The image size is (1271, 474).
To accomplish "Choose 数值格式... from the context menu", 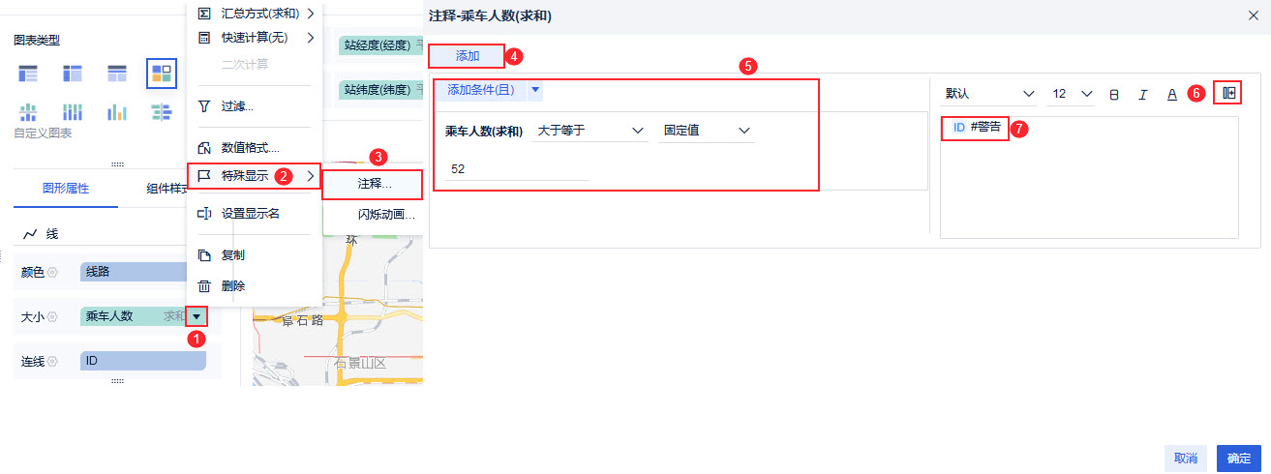I will [255, 148].
